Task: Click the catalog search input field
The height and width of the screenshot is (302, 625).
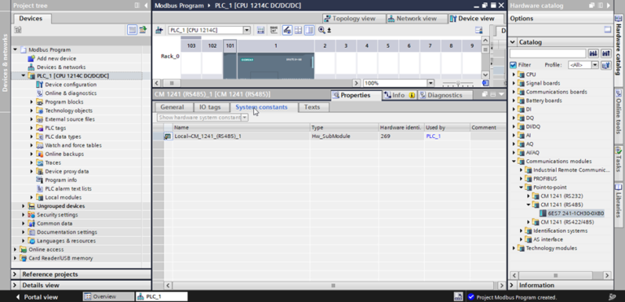Action: (x=548, y=54)
